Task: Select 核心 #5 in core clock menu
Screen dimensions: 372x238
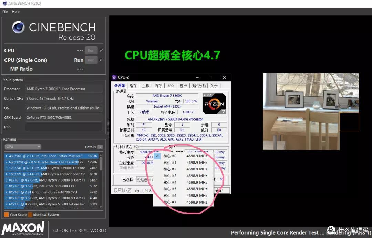Action: click(x=183, y=189)
